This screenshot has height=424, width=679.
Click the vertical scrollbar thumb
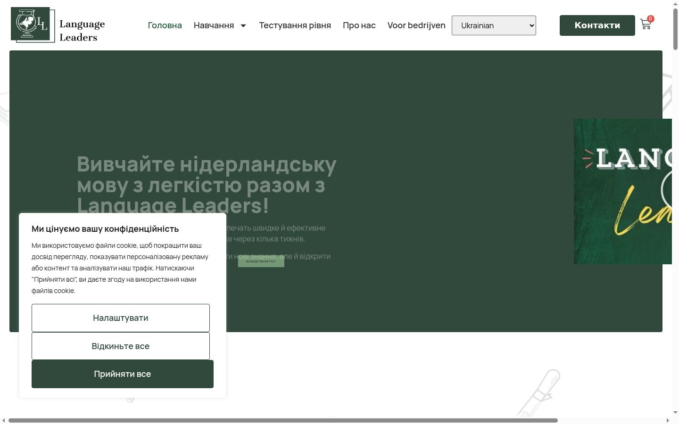675,28
